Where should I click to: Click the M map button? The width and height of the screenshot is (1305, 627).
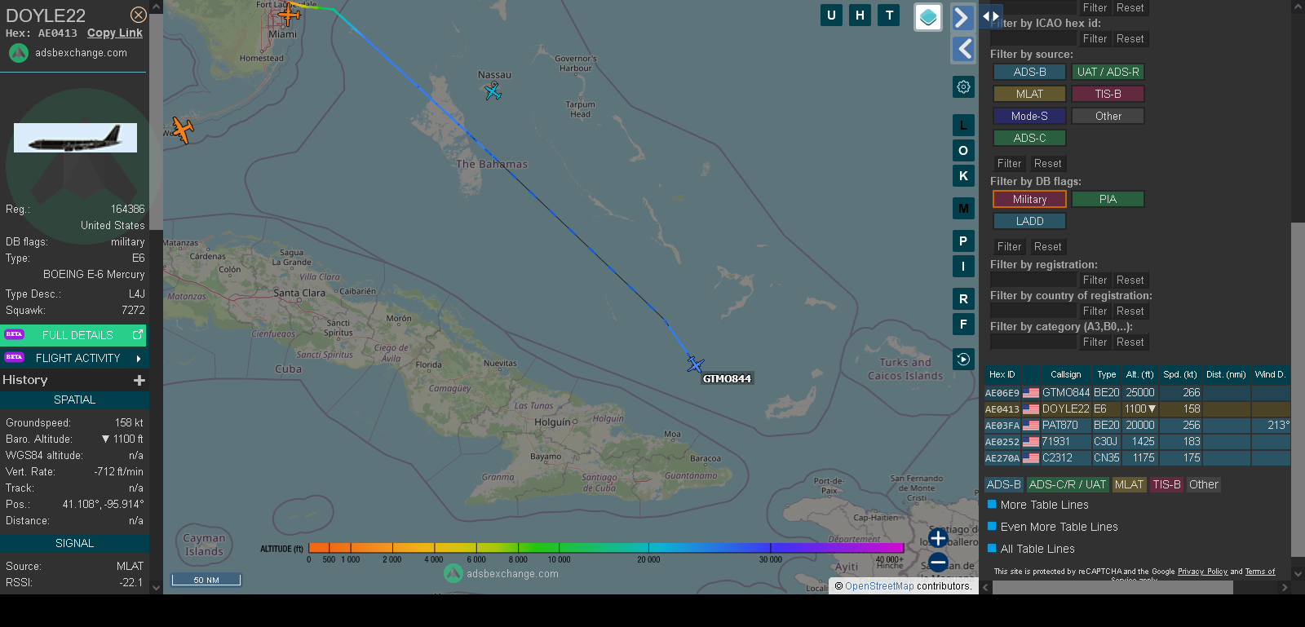tap(963, 209)
